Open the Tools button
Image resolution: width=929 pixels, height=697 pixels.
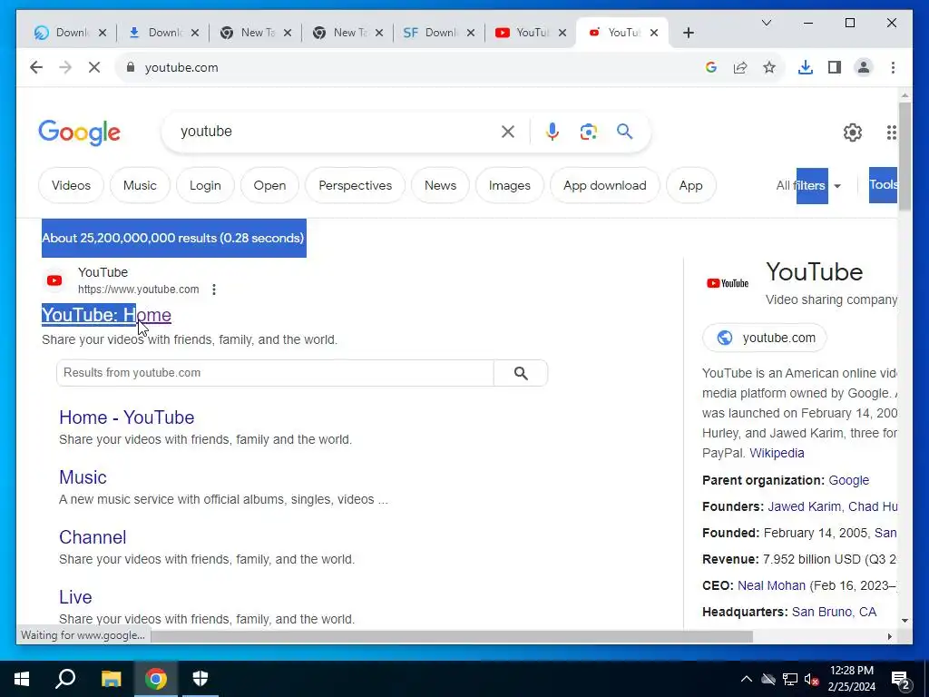[884, 185]
